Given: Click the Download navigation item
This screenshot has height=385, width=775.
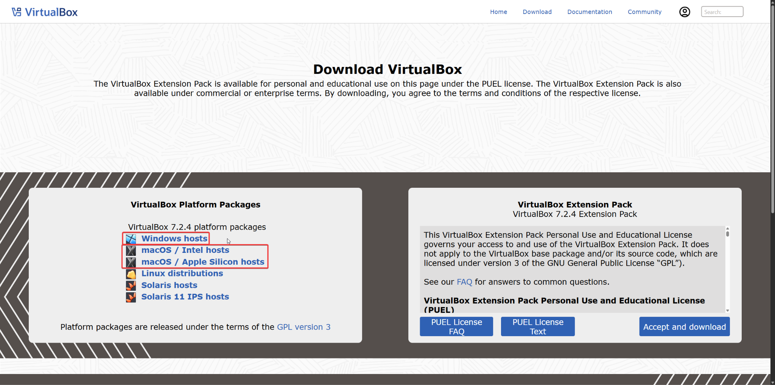Looking at the screenshot, I should tap(537, 12).
